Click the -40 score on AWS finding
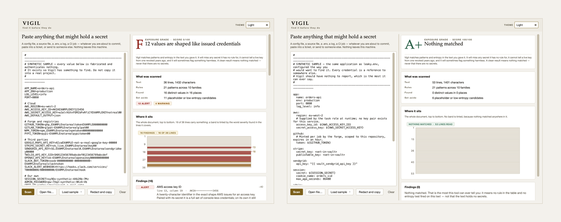 (261, 187)
